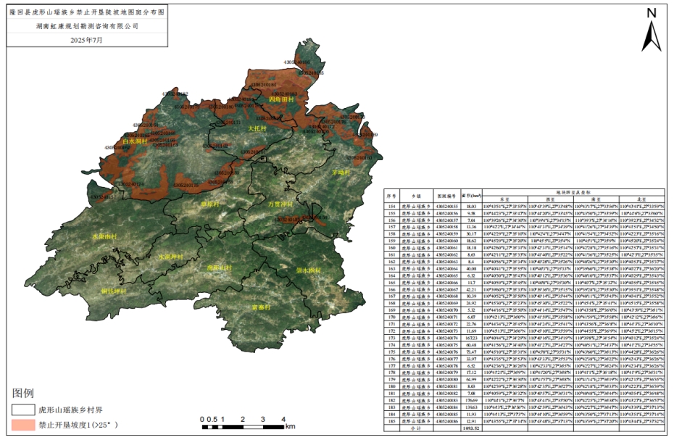Click the salmon steep slope legend swatch
The image size is (674, 440).
pyautogui.click(x=22, y=425)
